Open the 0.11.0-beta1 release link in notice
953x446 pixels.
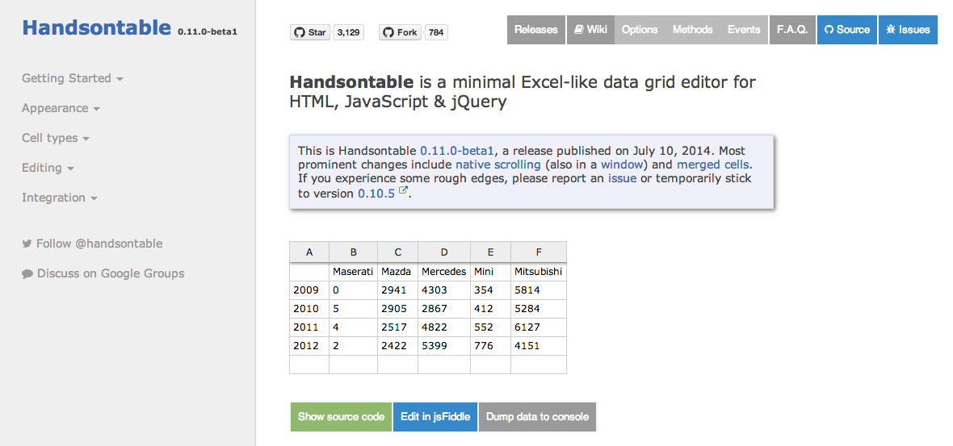tap(457, 151)
